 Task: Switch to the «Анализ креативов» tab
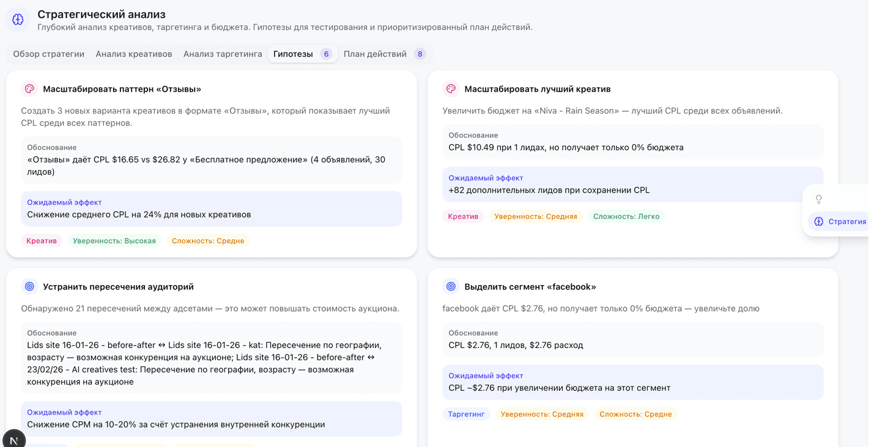coord(133,54)
